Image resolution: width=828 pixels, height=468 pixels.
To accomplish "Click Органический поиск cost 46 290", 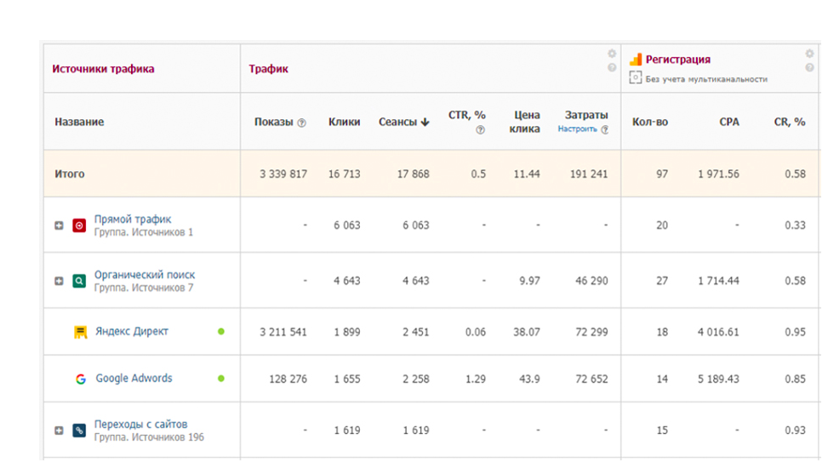I will point(591,281).
